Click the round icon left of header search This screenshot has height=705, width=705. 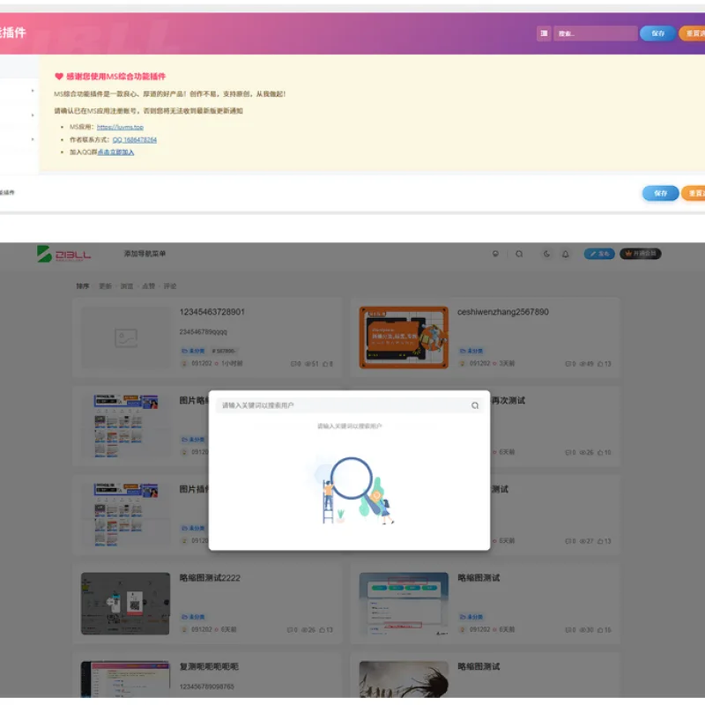[495, 254]
